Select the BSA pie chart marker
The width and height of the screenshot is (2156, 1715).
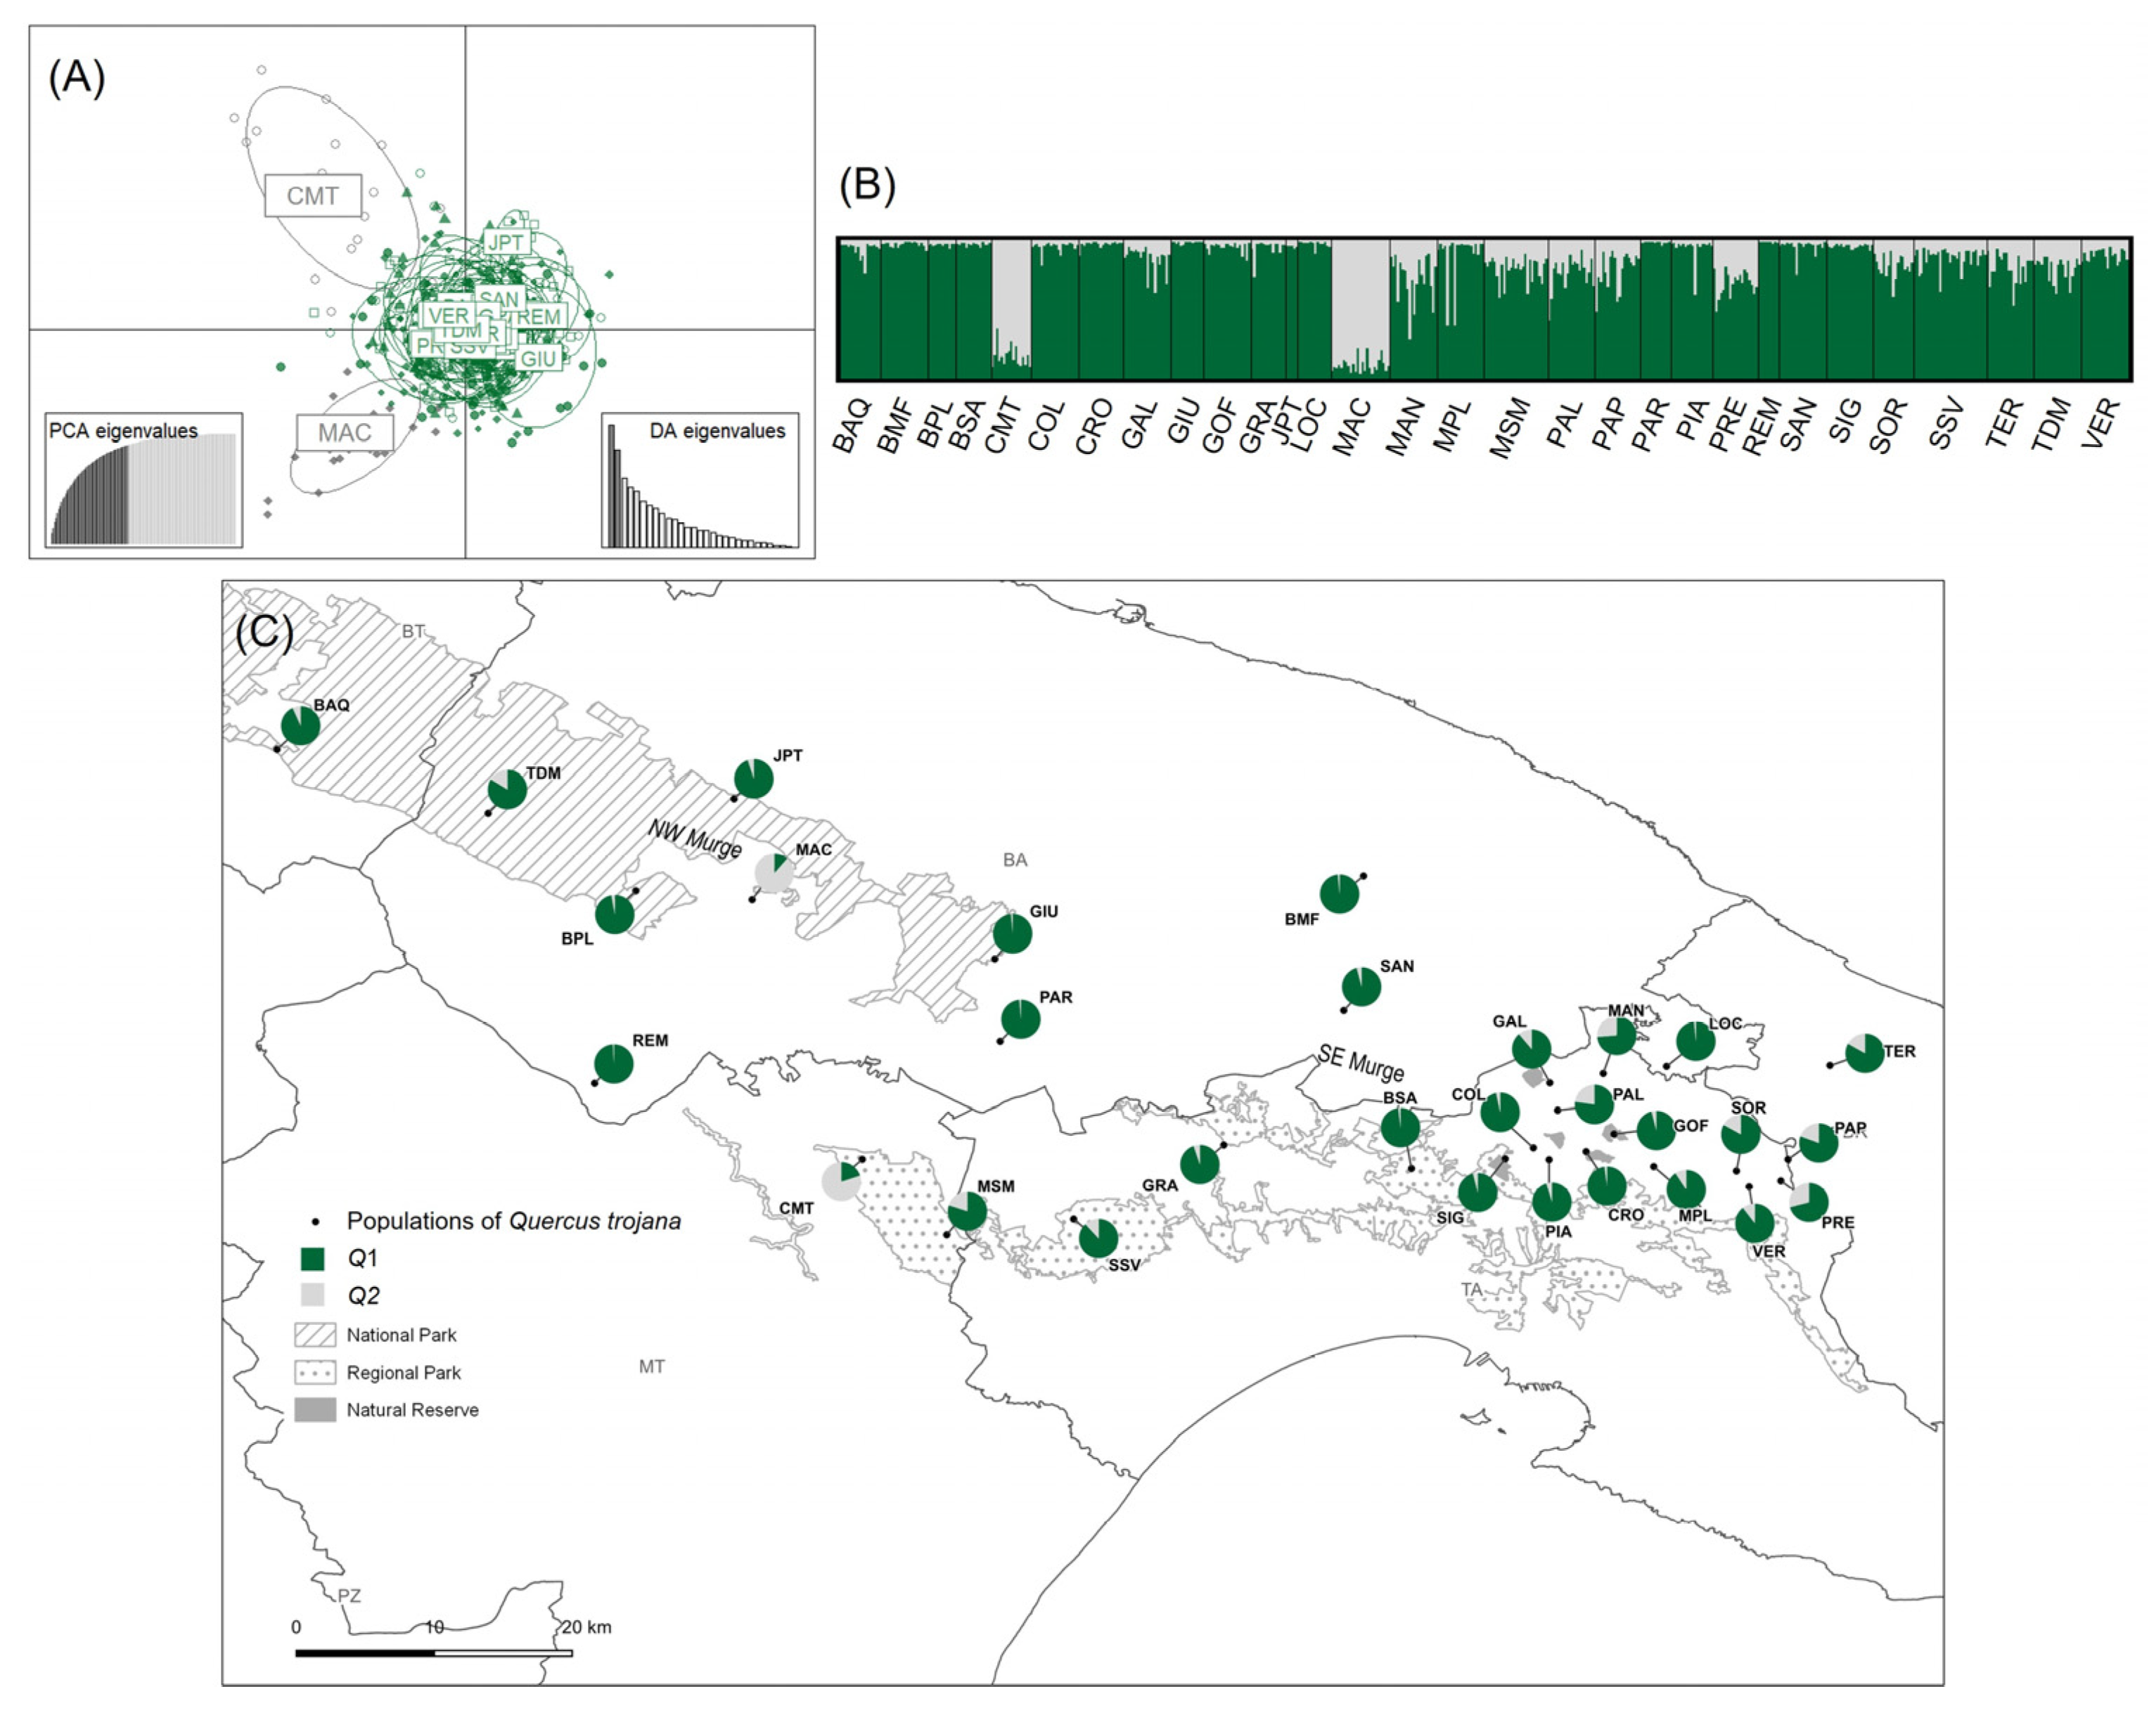[1400, 1127]
